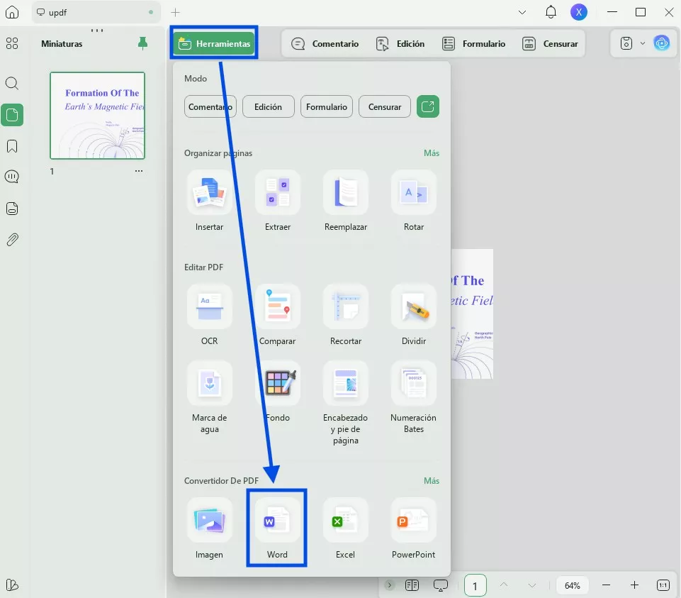Click the save document icon
The height and width of the screenshot is (598, 681).
(x=626, y=43)
